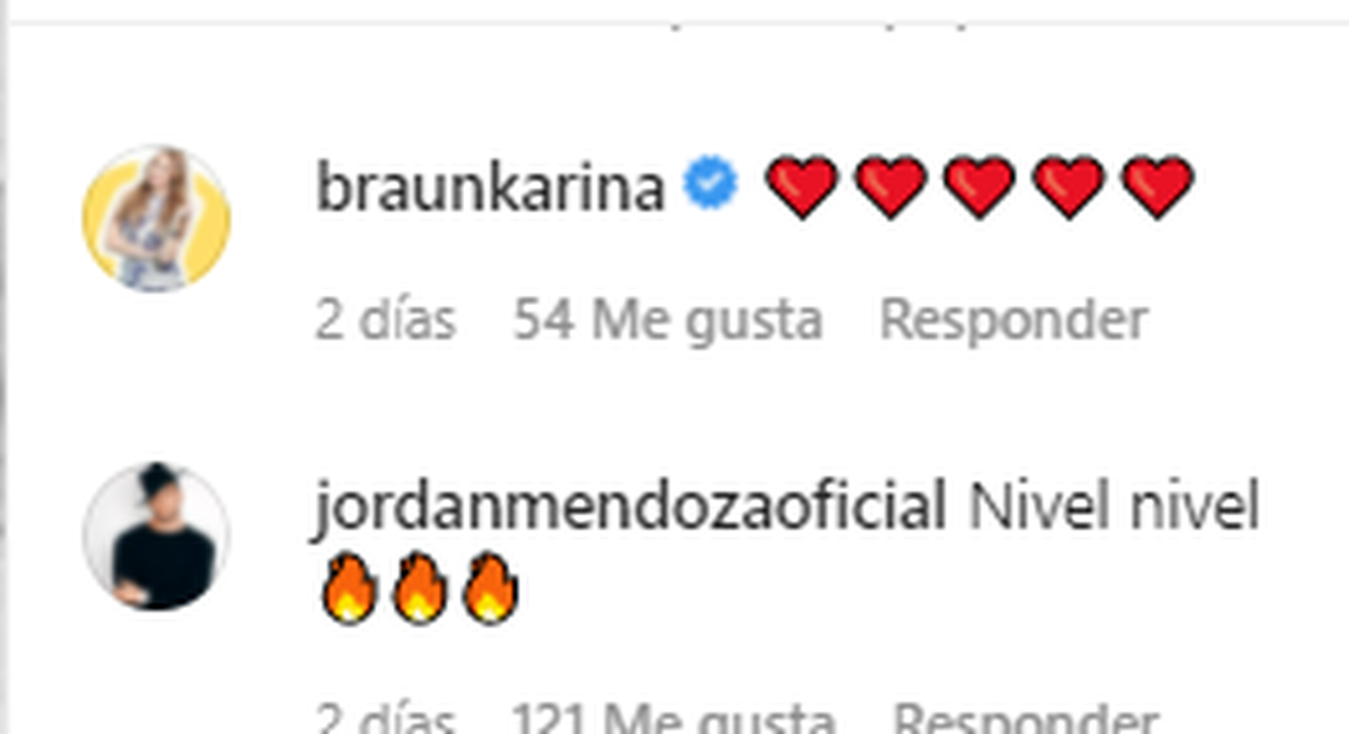Click the first red heart emoji
Viewport: 1349px width, 734px height.
(801, 187)
